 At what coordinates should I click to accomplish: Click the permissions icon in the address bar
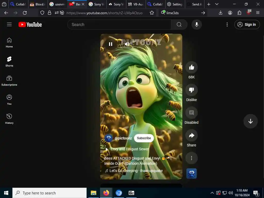pos(57,13)
